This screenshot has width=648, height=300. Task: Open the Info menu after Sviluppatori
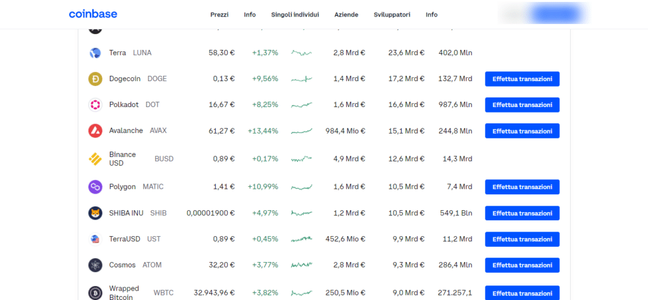tap(432, 15)
